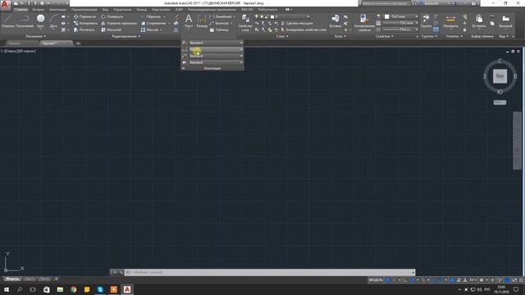Open the Вид ribbon tab
525x295 pixels.
click(105, 10)
